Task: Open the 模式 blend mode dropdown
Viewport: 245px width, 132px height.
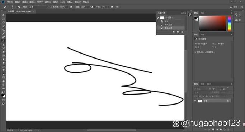Action: [39, 7]
